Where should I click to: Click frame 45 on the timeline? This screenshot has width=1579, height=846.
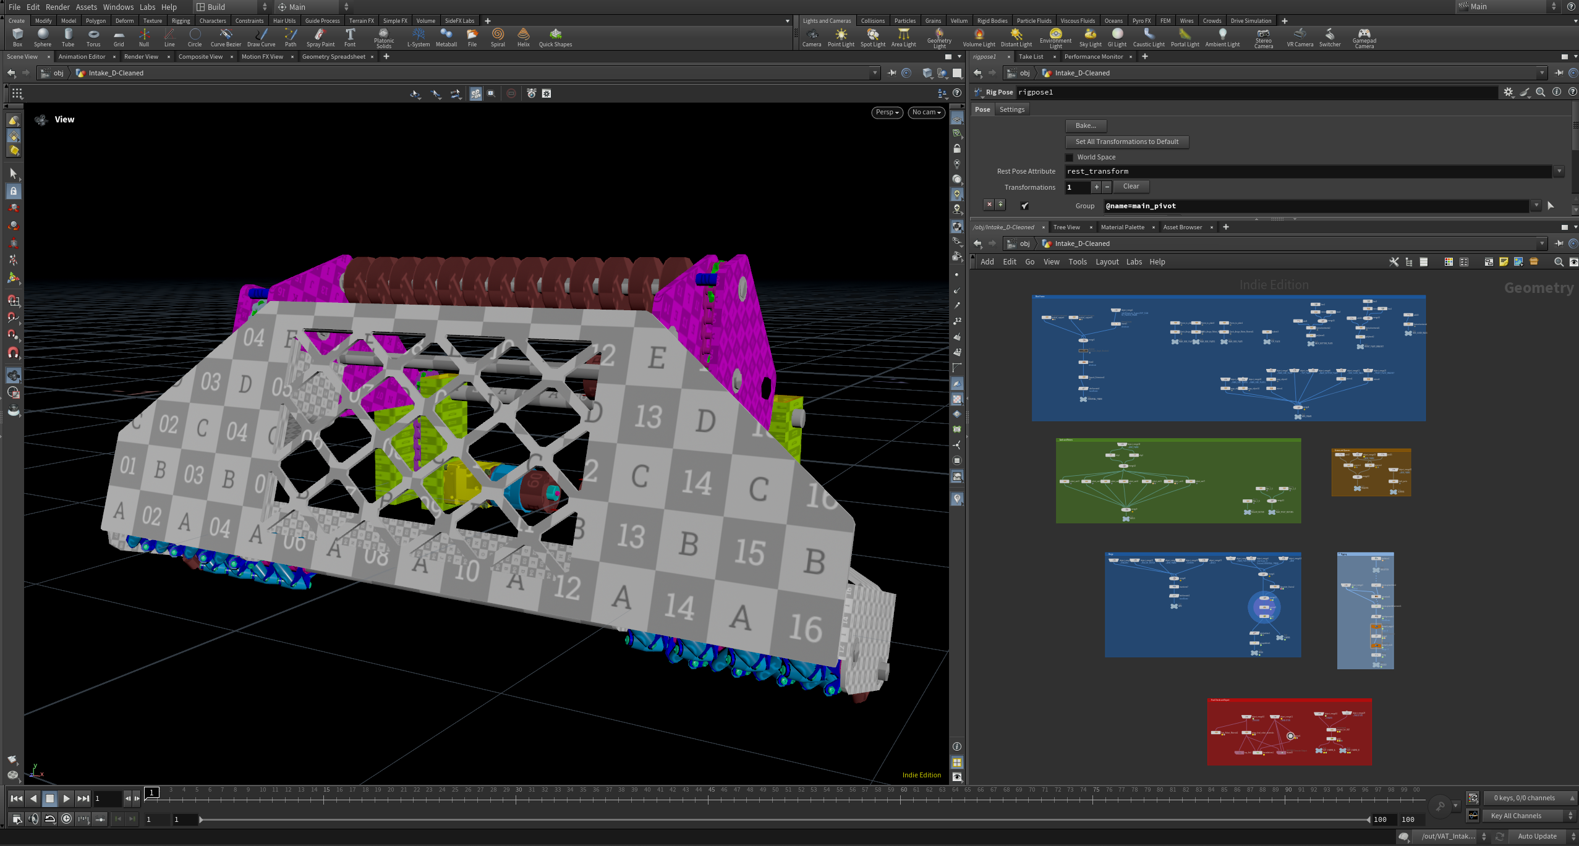coord(712,791)
